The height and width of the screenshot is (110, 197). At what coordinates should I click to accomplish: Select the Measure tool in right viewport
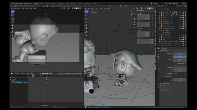tap(86, 35)
